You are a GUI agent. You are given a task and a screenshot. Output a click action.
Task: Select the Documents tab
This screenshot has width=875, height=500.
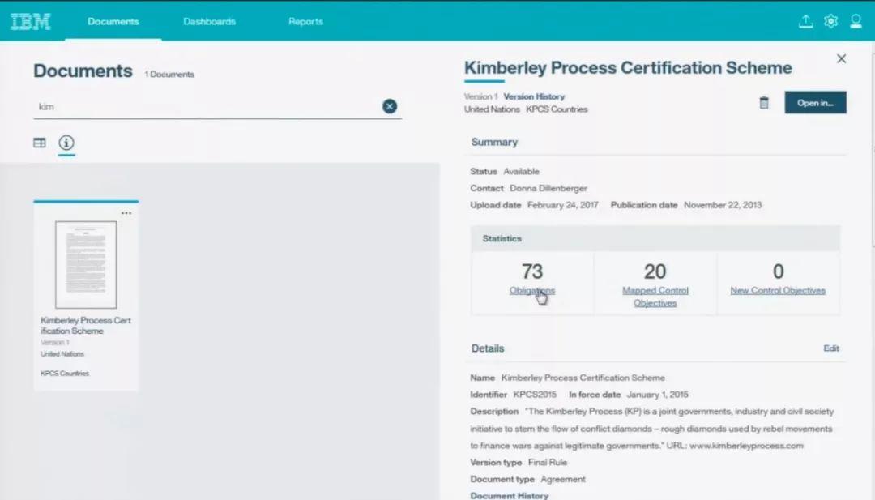pyautogui.click(x=113, y=21)
